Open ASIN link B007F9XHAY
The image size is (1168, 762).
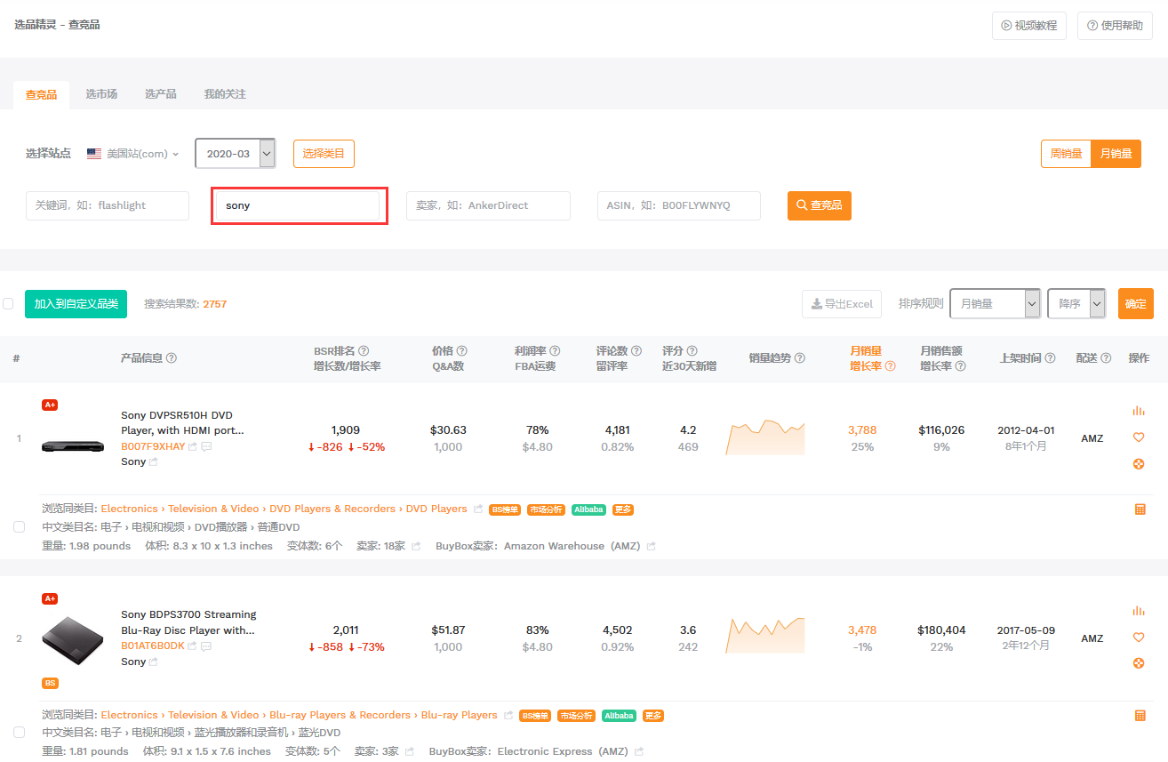(x=153, y=446)
